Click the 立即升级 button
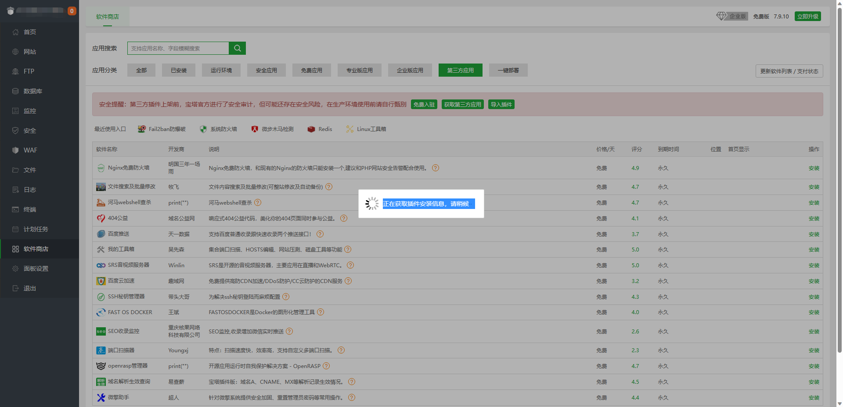Image resolution: width=843 pixels, height=407 pixels. (x=808, y=16)
